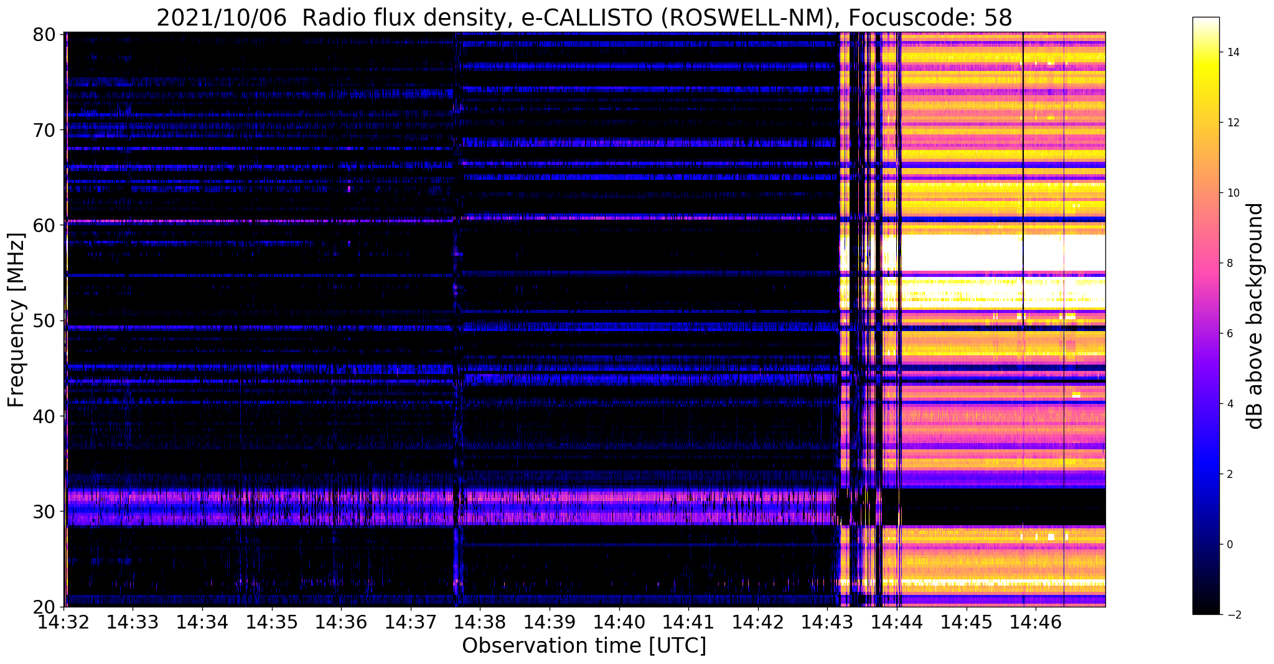Click the 'Frequency [MHz]' axis label
This screenshot has width=1274, height=664.
click(x=17, y=320)
